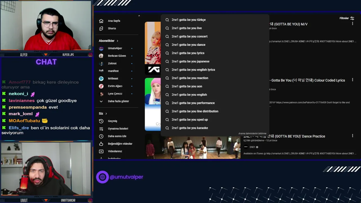Expand Abonelikler section chevron
361x203 pixels.
pyautogui.click(x=117, y=41)
